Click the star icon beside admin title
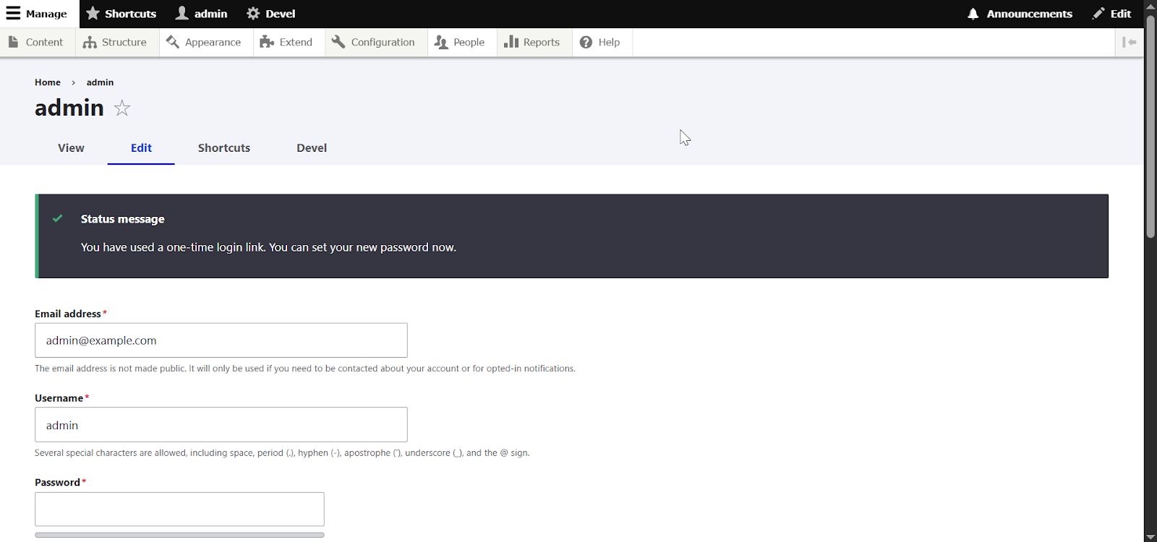The image size is (1157, 542). 122,108
